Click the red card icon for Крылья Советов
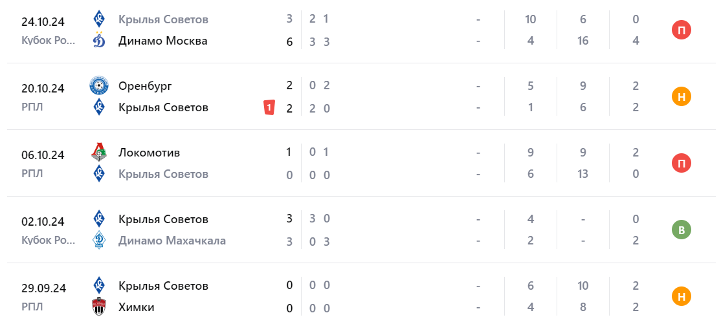The height and width of the screenshot is (324, 721). 269,108
